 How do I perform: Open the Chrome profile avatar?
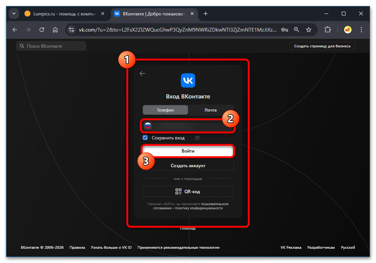click(348, 30)
